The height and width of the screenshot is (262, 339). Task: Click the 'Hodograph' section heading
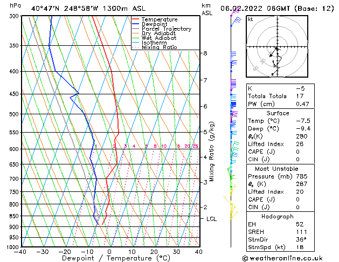pos(278,217)
